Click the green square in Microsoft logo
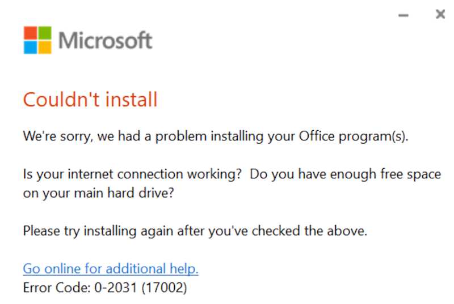The width and height of the screenshot is (454, 304). coord(45,33)
